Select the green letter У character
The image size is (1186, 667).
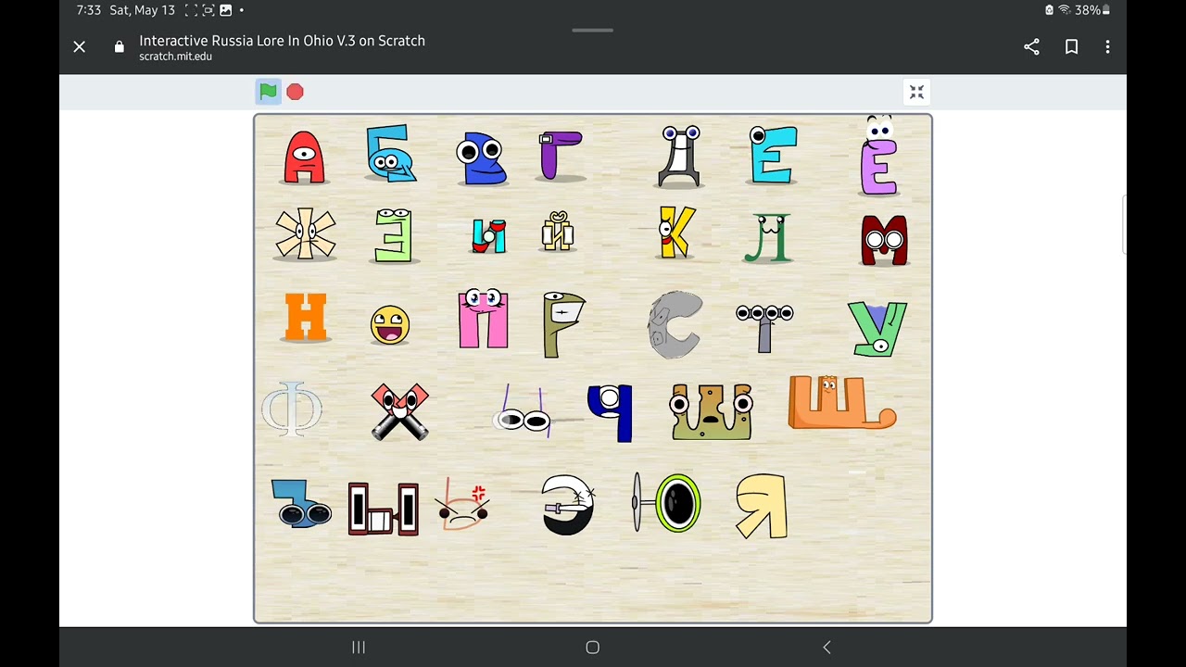(x=877, y=329)
